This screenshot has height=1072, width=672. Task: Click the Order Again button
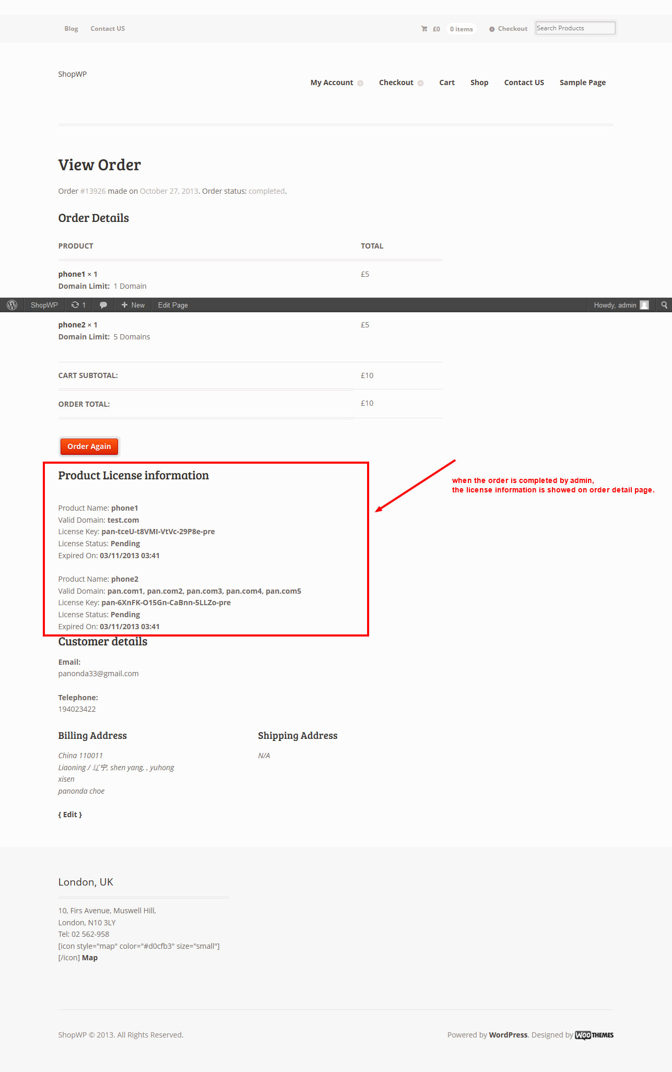point(89,446)
